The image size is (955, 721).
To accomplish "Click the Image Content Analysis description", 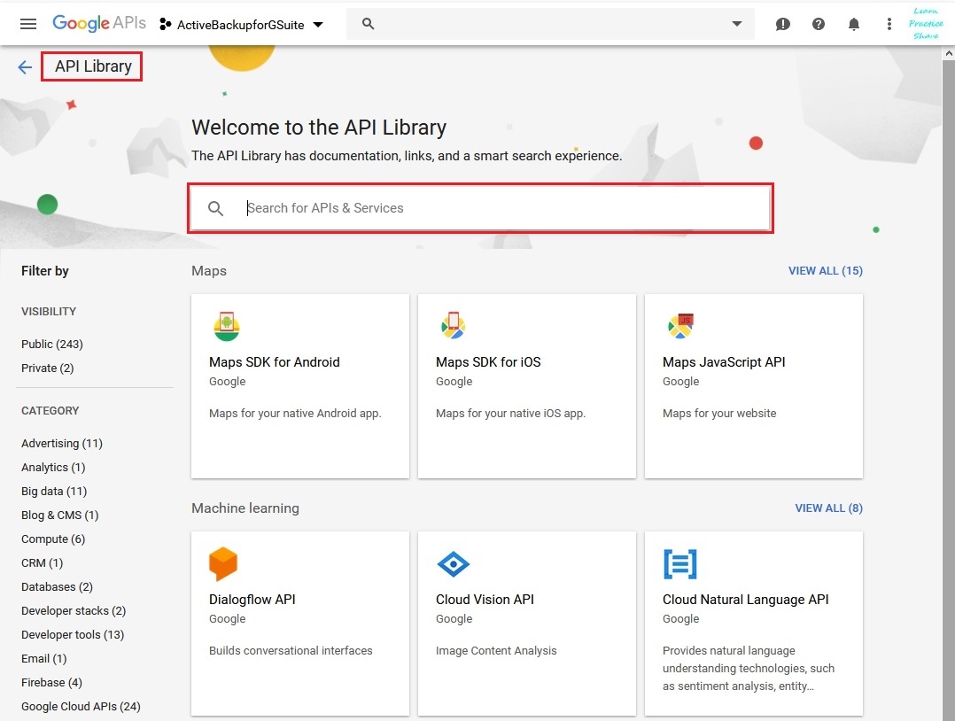I will 496,651.
